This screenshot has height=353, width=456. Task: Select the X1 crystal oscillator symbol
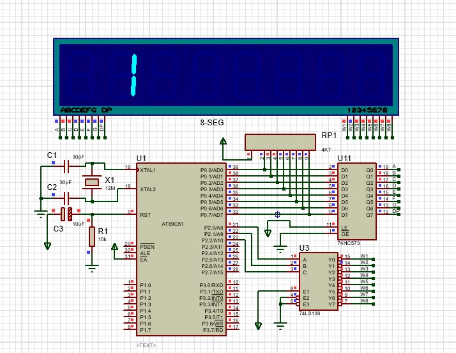point(94,182)
